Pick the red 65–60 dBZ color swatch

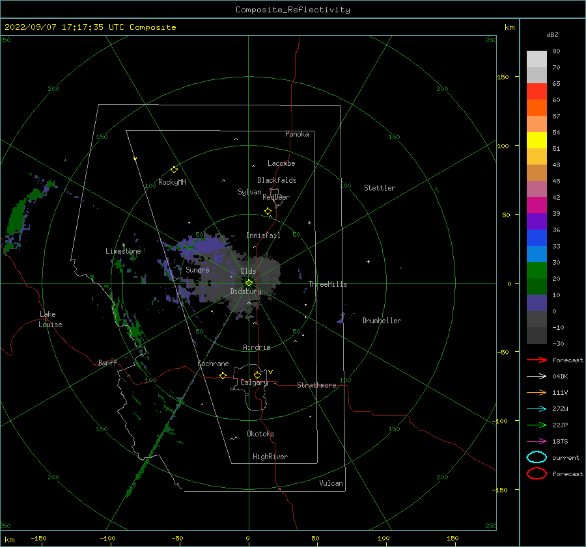pyautogui.click(x=537, y=92)
